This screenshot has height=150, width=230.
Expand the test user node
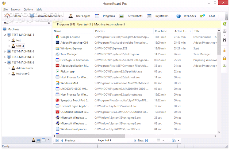click(x=9, y=41)
